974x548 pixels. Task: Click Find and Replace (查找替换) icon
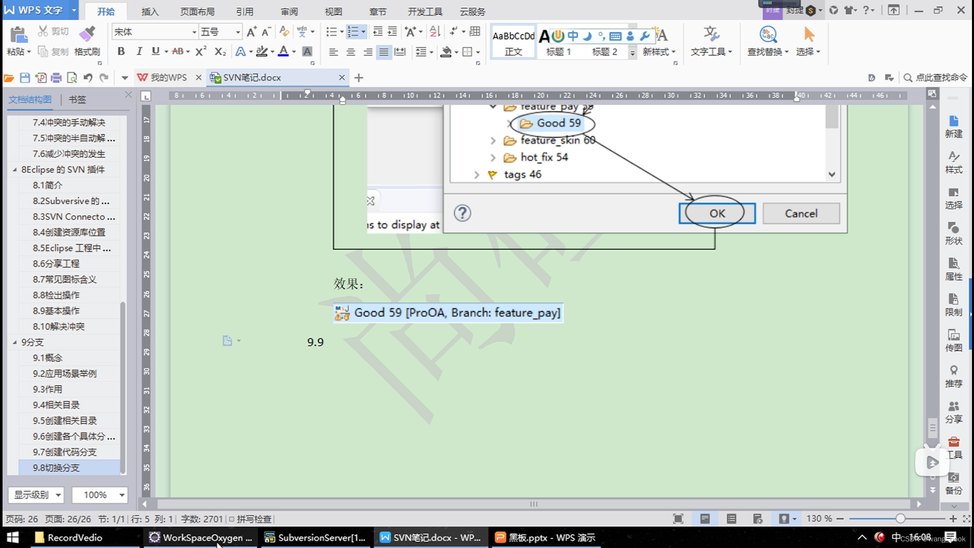coord(768,35)
